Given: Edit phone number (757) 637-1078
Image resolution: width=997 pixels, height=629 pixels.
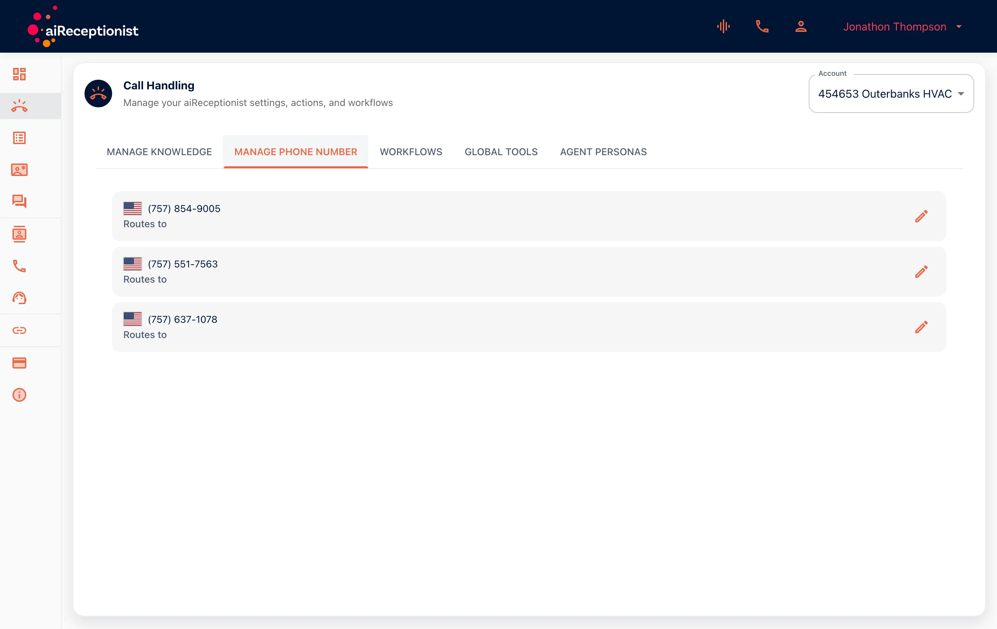Looking at the screenshot, I should point(921,327).
